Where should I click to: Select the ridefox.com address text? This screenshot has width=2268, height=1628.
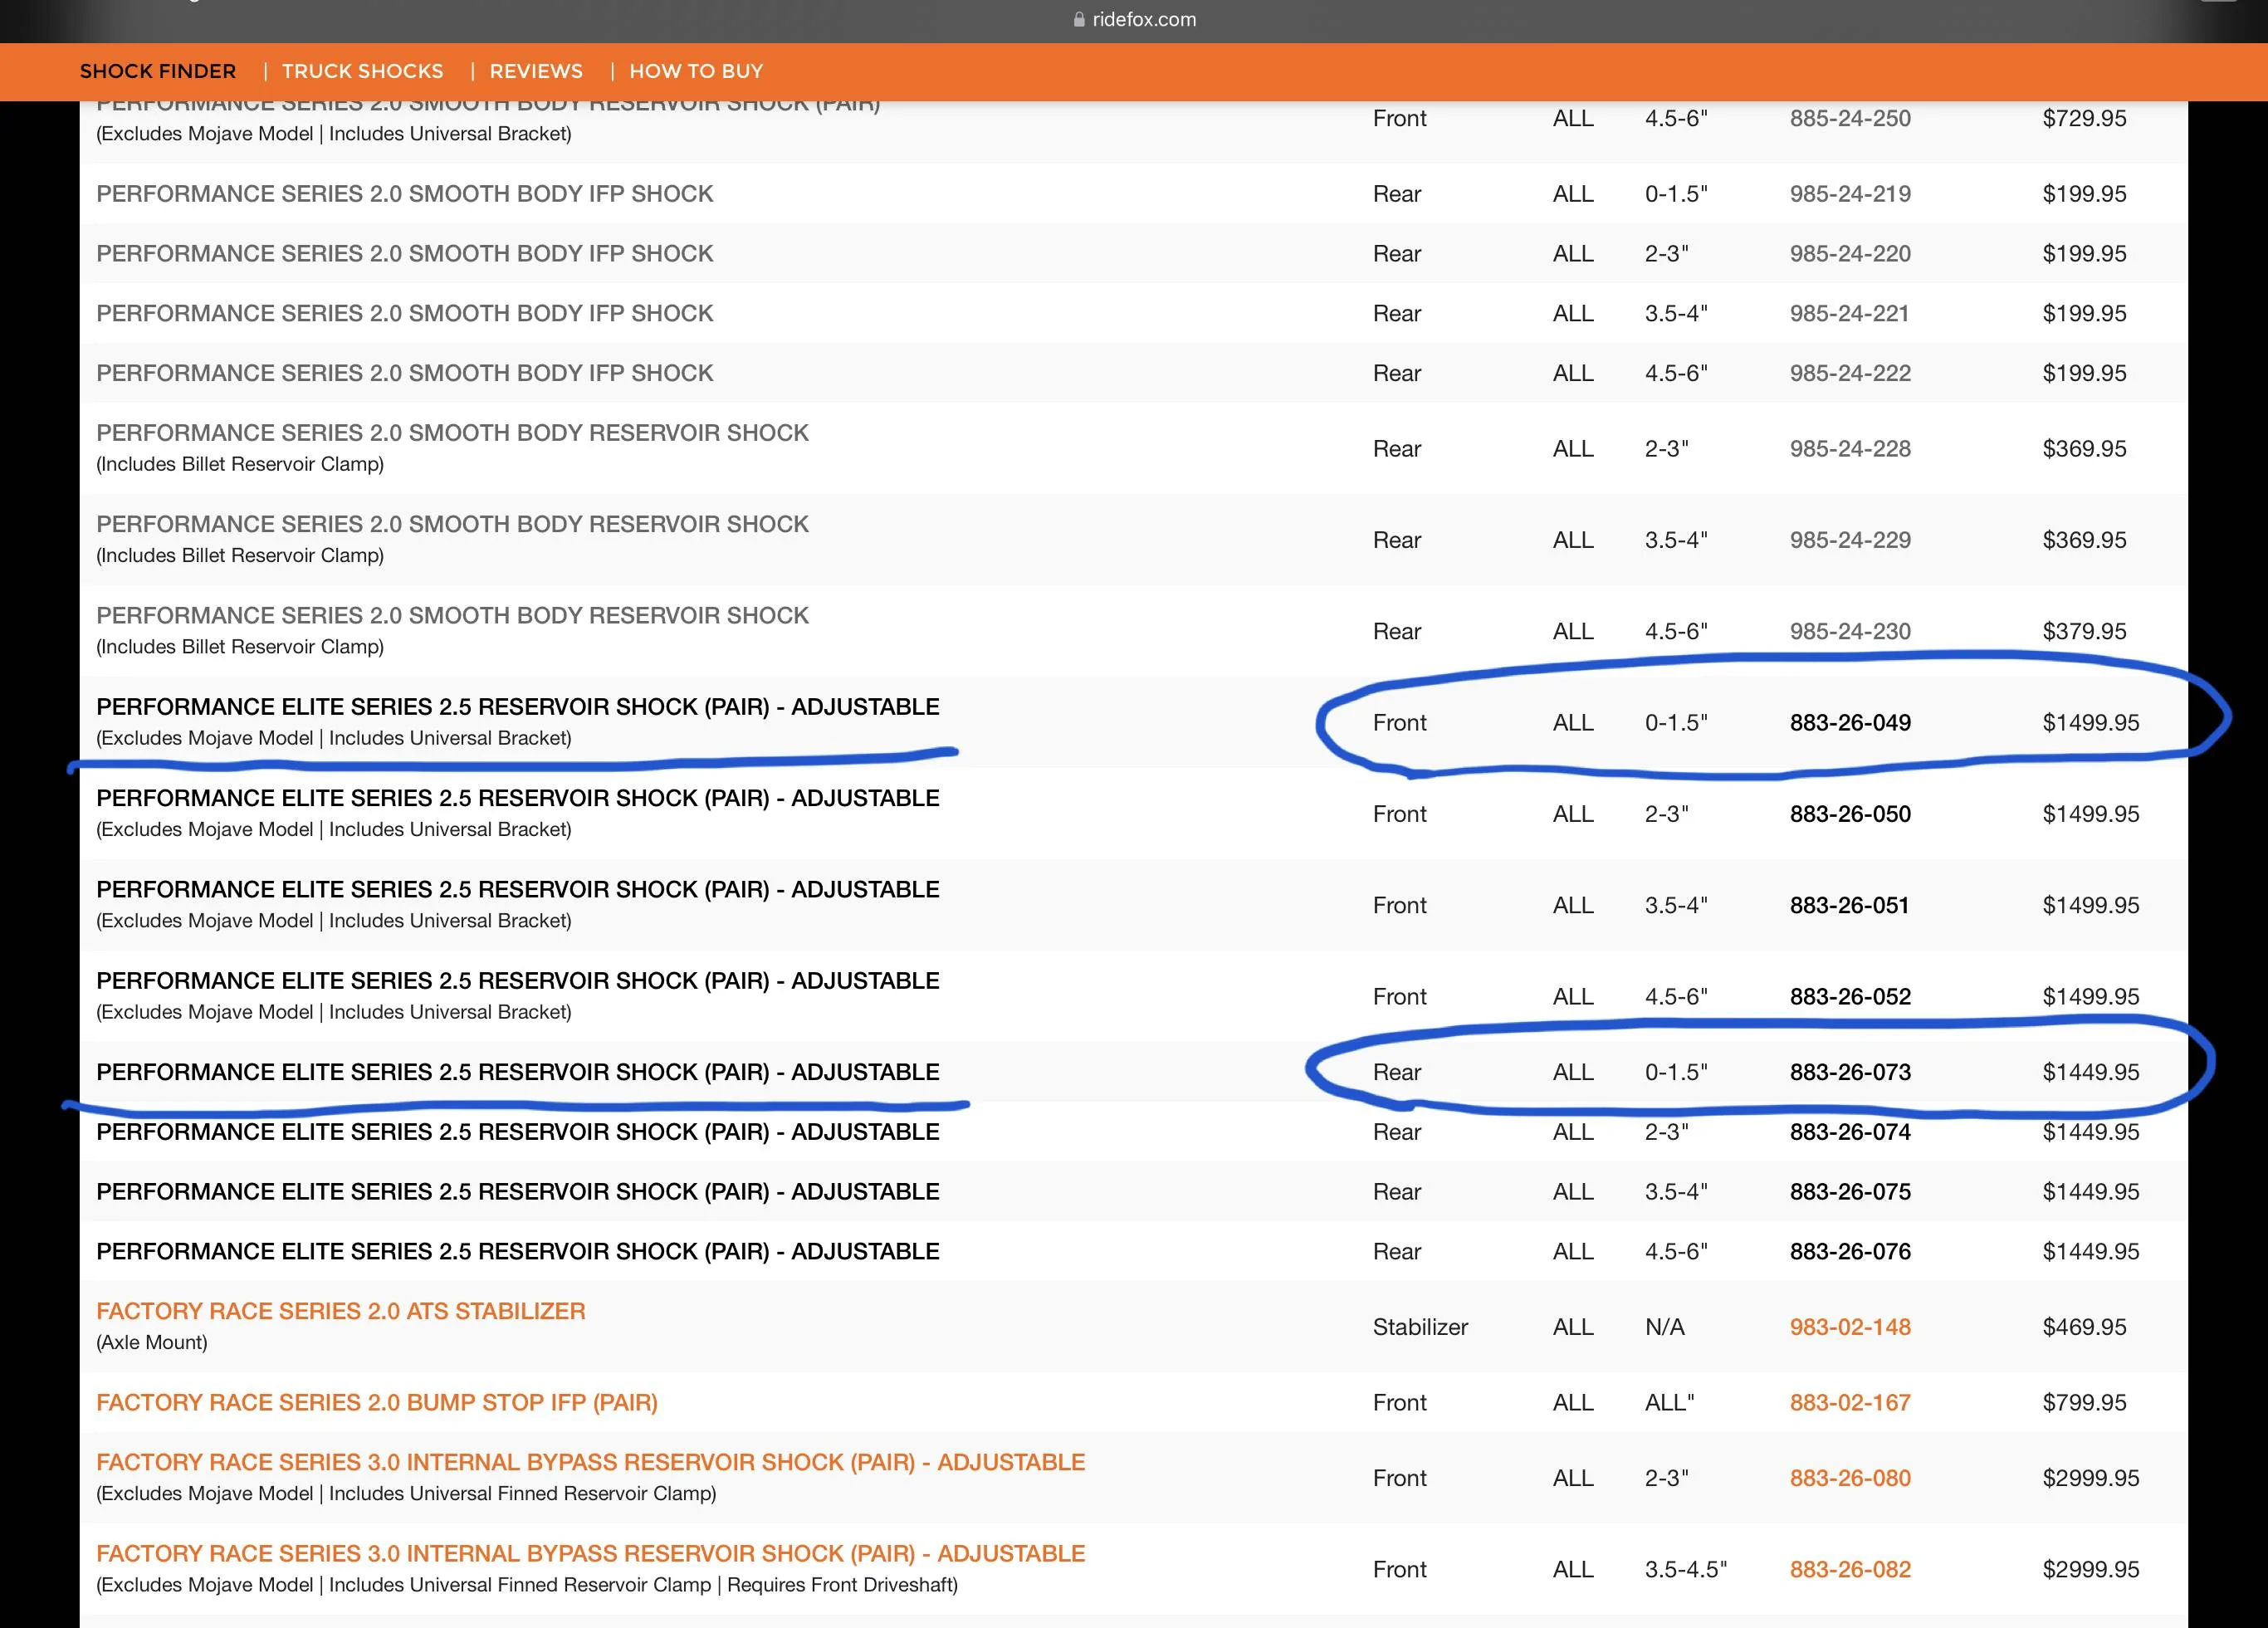click(x=1144, y=19)
